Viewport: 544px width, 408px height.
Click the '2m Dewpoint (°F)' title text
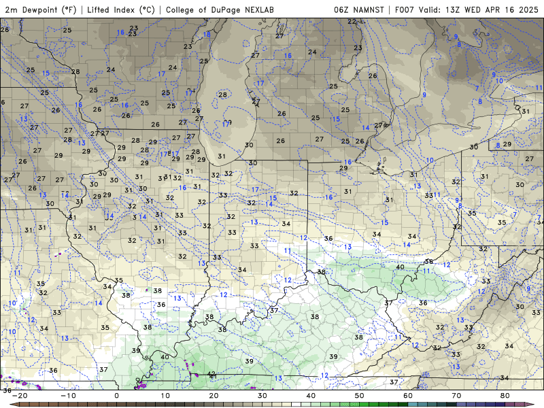tap(41, 10)
